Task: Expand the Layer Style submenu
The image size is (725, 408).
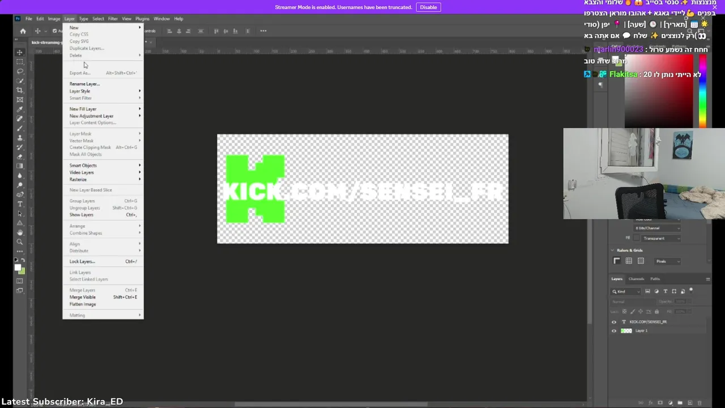Action: point(103,91)
